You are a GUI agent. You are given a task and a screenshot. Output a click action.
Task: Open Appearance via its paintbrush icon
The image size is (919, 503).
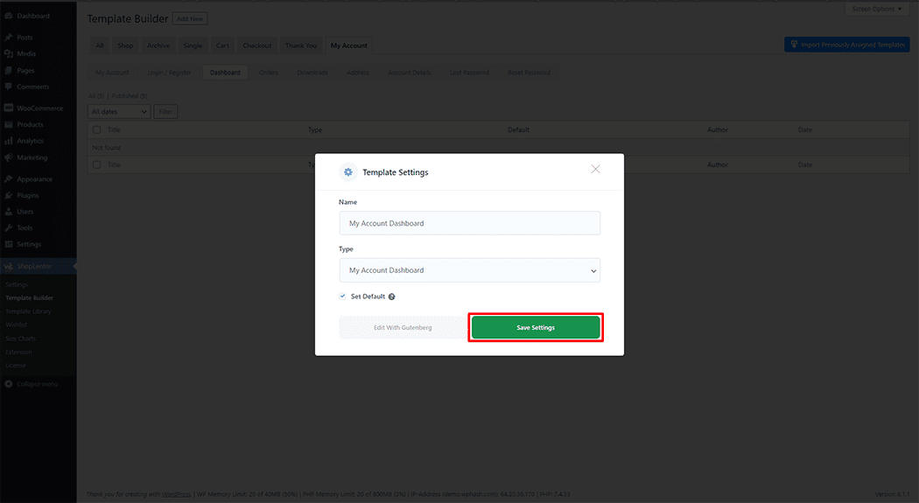(9, 179)
